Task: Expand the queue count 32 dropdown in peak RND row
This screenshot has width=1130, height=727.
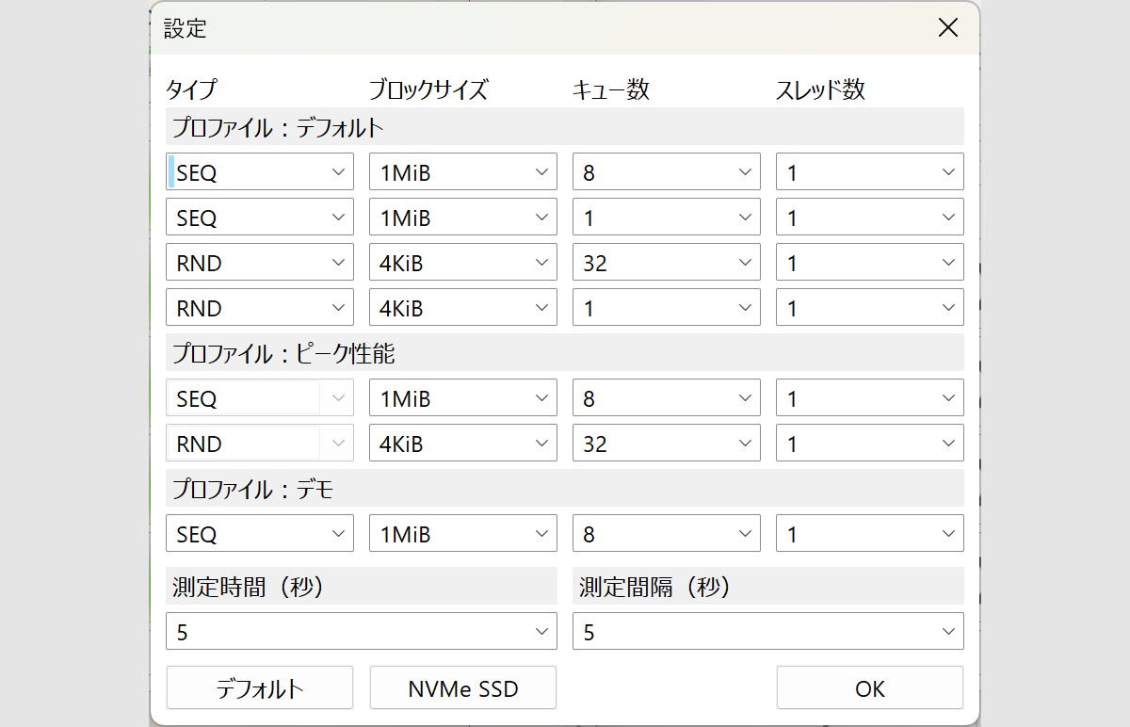Action: pos(666,443)
